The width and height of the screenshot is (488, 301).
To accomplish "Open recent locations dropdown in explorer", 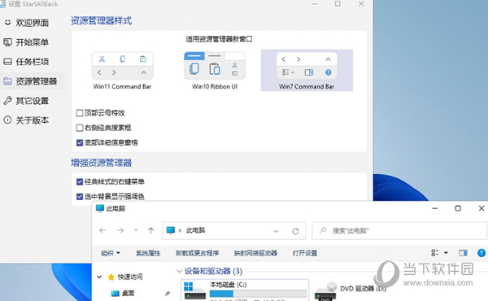I will [x=136, y=230].
